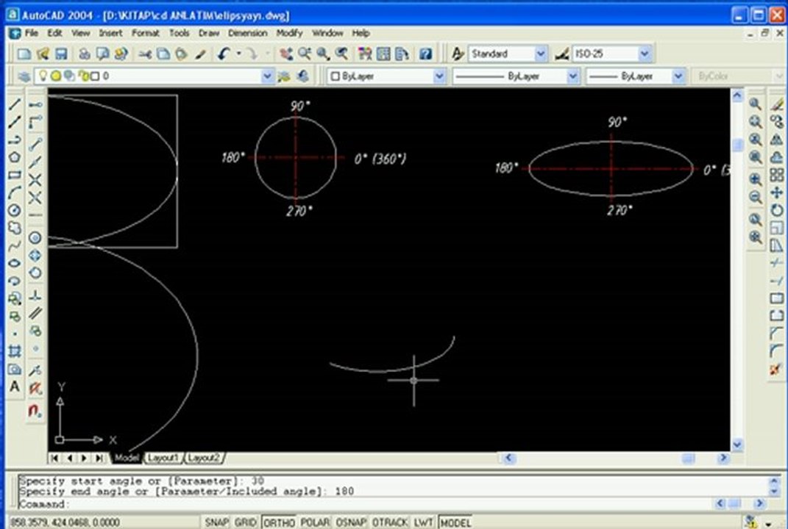Click the Save icon in standard toolbar
This screenshot has height=529, width=788.
click(61, 54)
